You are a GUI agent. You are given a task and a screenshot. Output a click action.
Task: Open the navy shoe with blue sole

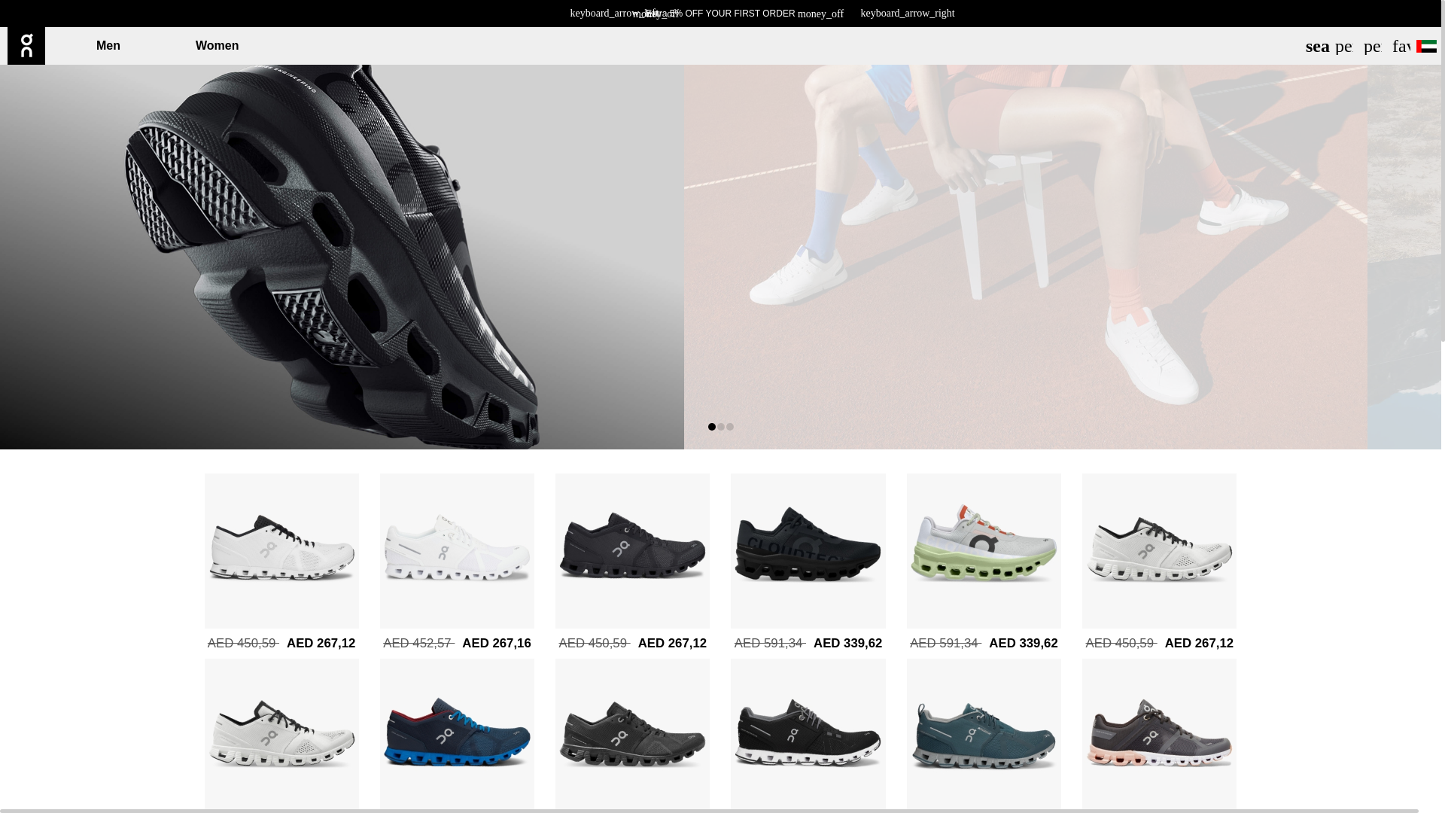tap(457, 734)
